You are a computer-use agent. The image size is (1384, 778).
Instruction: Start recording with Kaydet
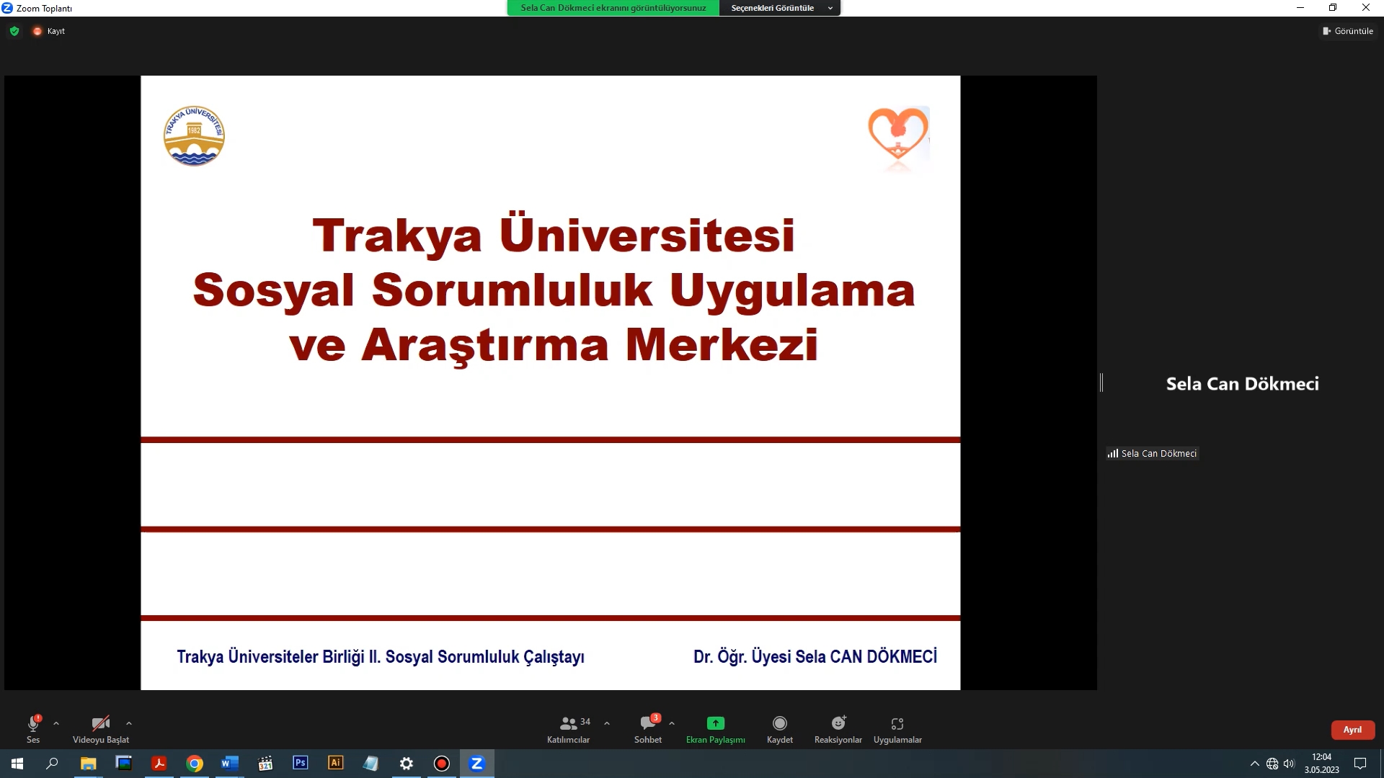(x=780, y=728)
